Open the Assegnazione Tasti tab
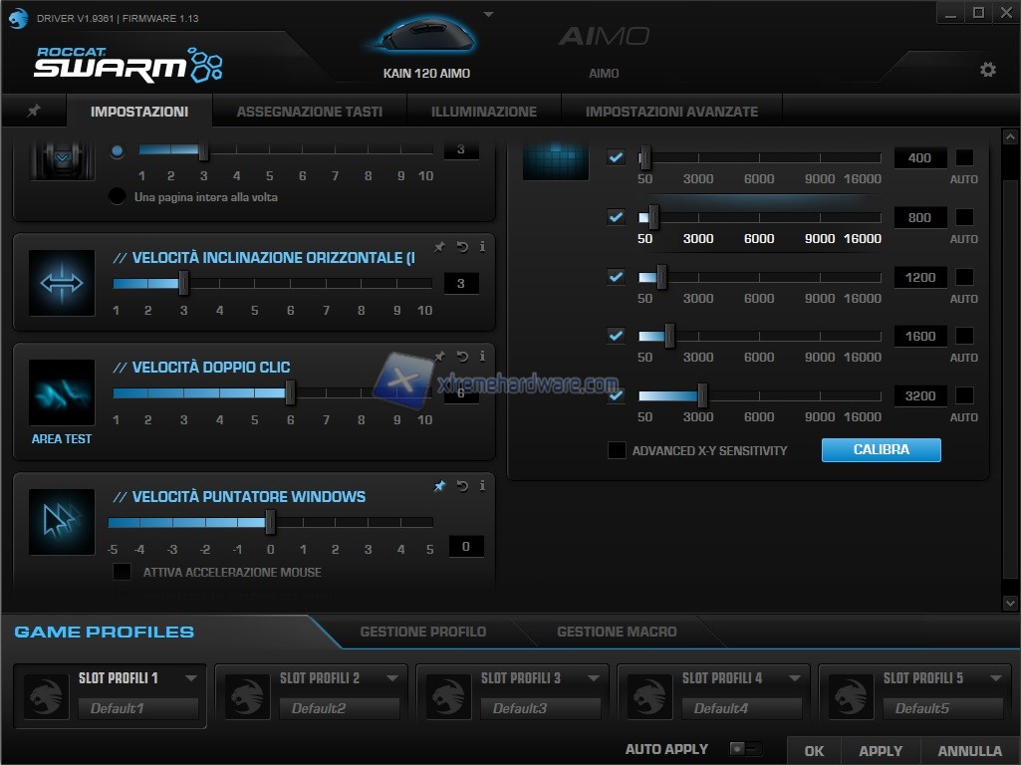This screenshot has height=765, width=1021. (x=309, y=112)
